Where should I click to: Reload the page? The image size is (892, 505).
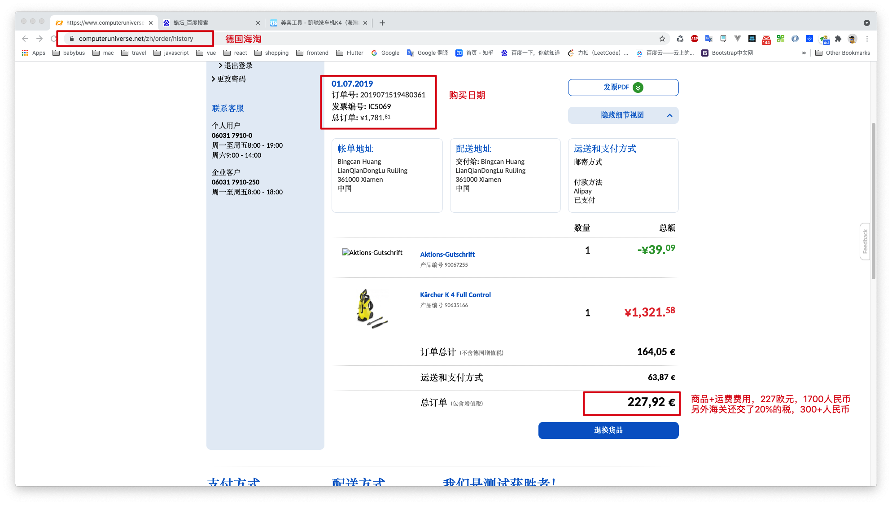[x=53, y=39]
